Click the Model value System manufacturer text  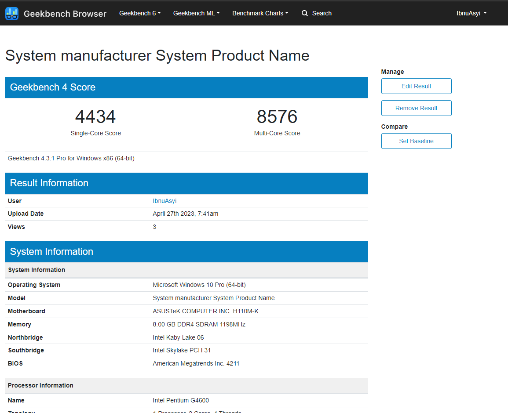(213, 298)
